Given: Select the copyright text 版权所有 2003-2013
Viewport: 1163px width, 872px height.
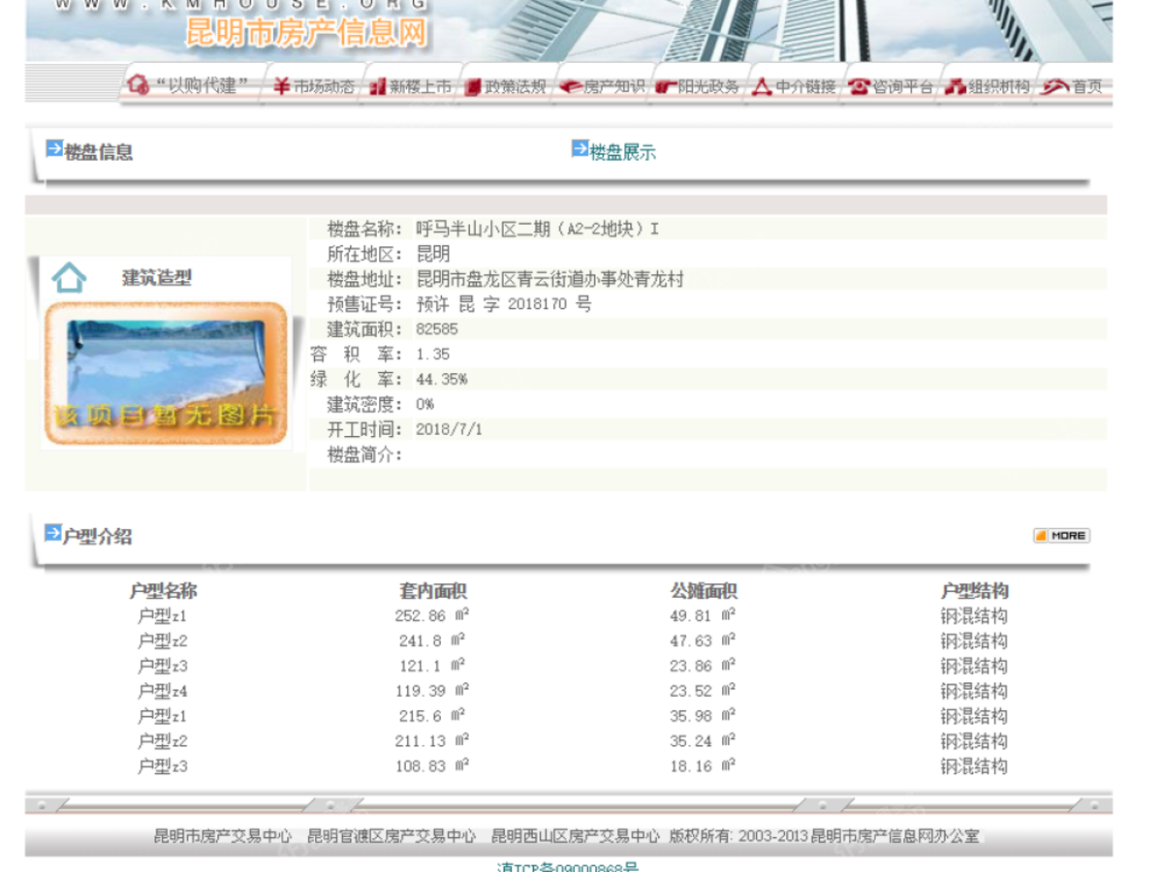Looking at the screenshot, I should coord(738,835).
